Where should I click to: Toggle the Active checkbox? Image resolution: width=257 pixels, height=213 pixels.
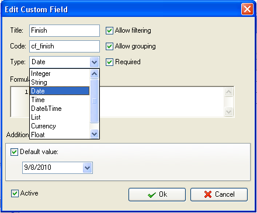(x=15, y=194)
